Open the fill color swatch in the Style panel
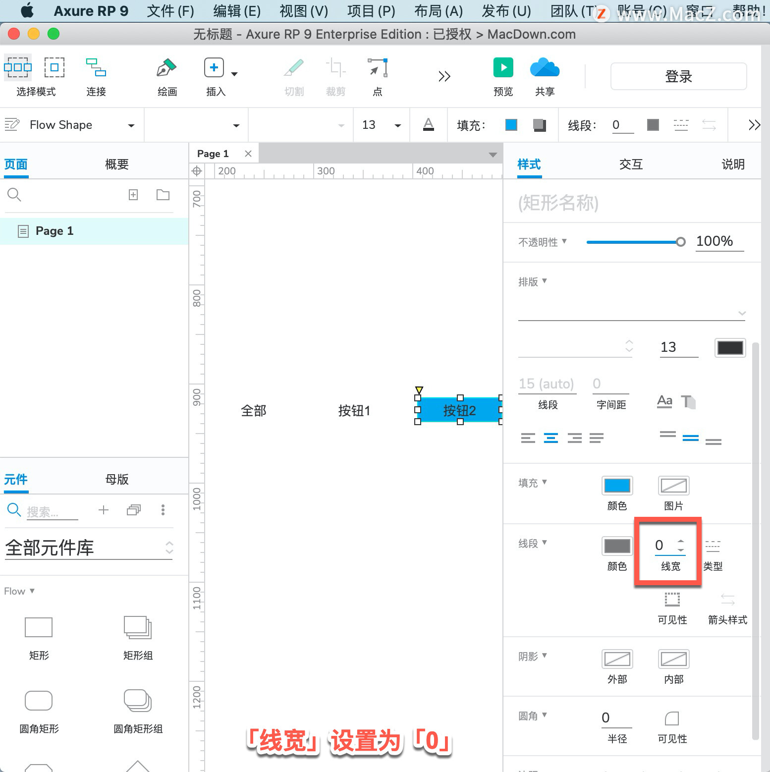This screenshot has height=772, width=770. (617, 486)
